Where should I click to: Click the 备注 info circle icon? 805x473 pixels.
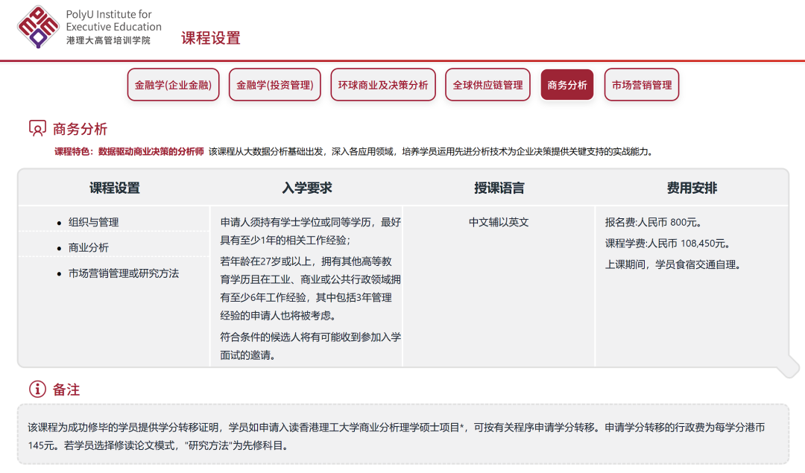[x=37, y=390]
